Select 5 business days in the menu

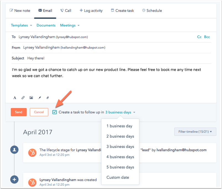[x=120, y=167]
